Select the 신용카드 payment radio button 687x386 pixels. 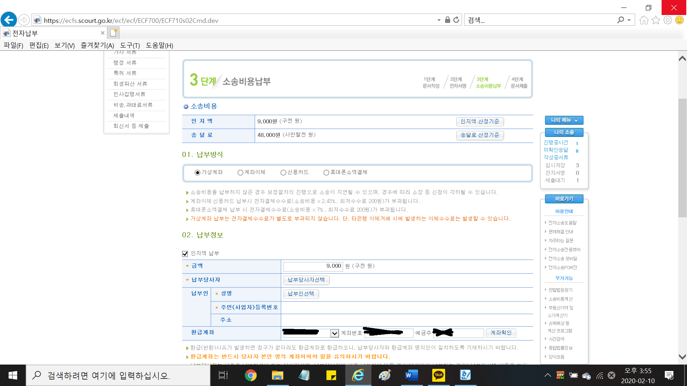coord(283,173)
